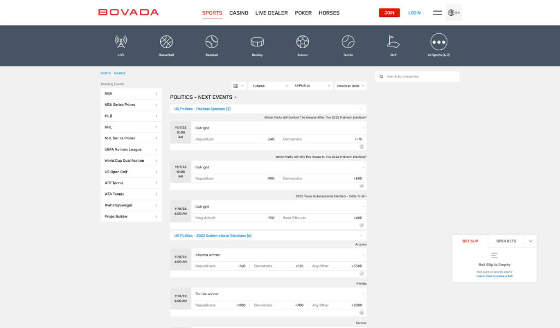Click the search magnifier icon
The height and width of the screenshot is (328, 560).
[381, 77]
